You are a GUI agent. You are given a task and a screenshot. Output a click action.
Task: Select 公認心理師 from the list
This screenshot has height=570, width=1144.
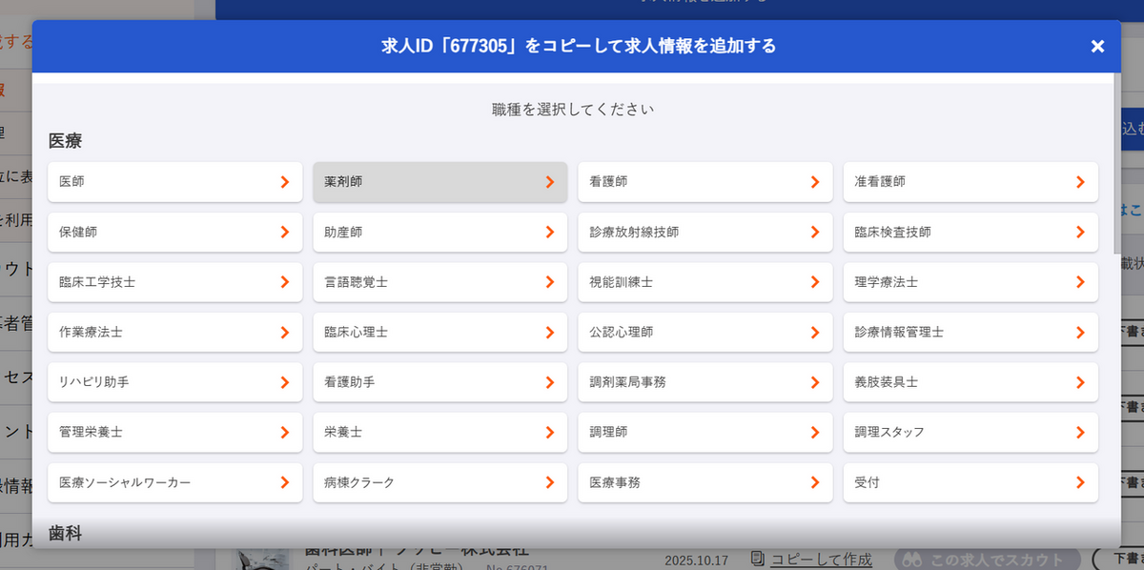point(705,333)
